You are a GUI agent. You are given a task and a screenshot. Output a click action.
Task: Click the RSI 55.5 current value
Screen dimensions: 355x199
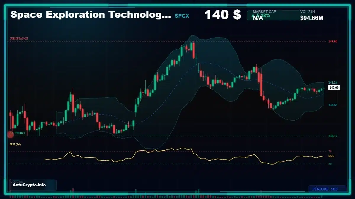click(x=331, y=156)
